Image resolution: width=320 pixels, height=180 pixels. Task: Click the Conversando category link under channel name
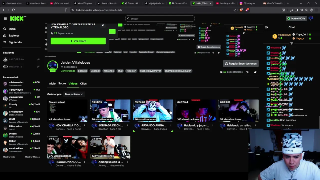tap(68, 71)
